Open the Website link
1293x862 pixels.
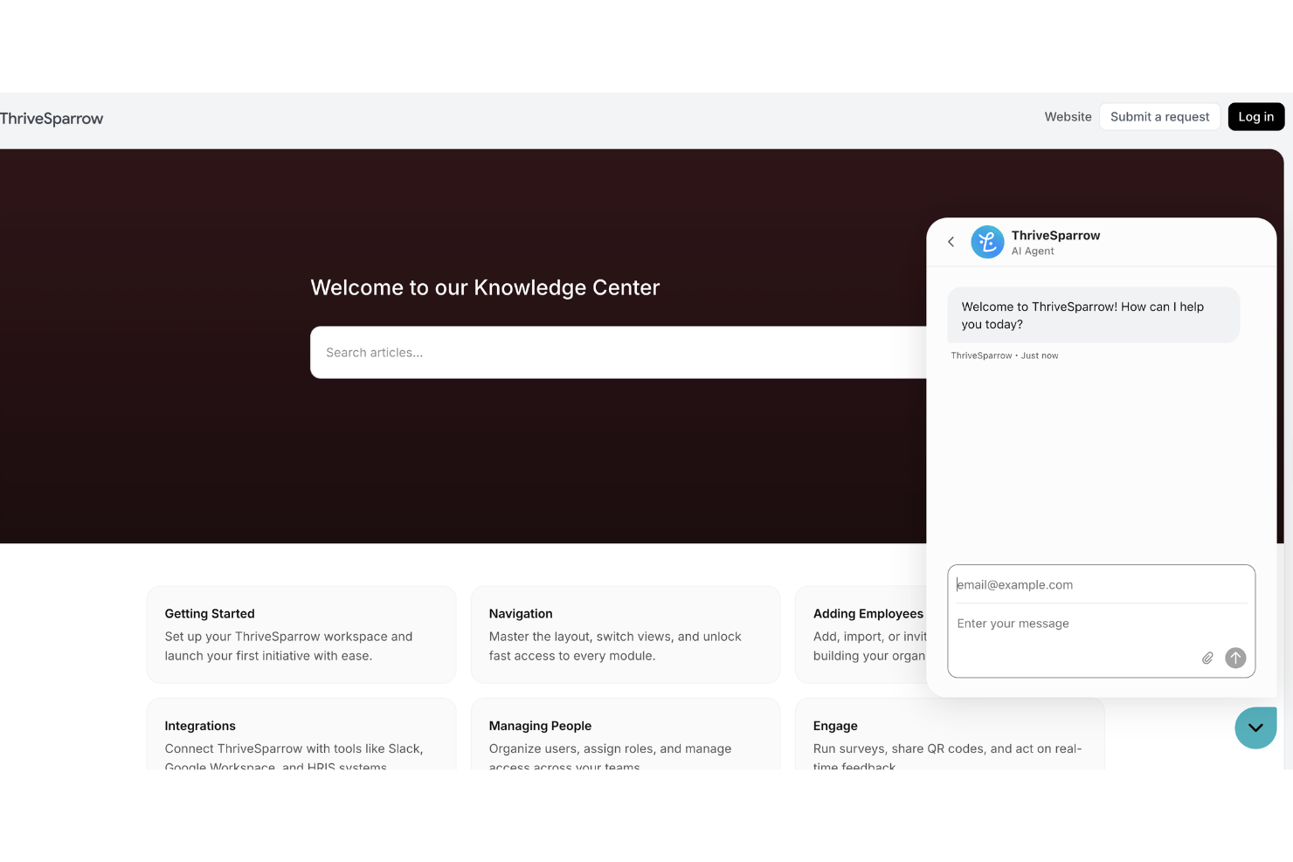(1068, 117)
